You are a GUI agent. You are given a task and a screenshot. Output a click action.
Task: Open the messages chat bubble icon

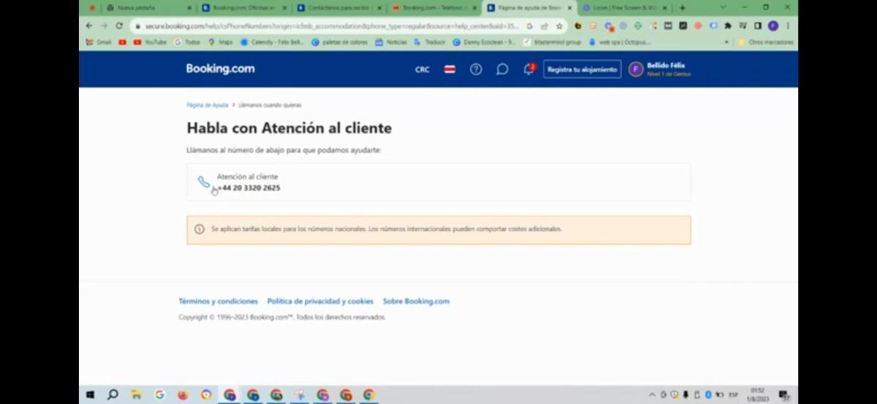click(x=502, y=69)
